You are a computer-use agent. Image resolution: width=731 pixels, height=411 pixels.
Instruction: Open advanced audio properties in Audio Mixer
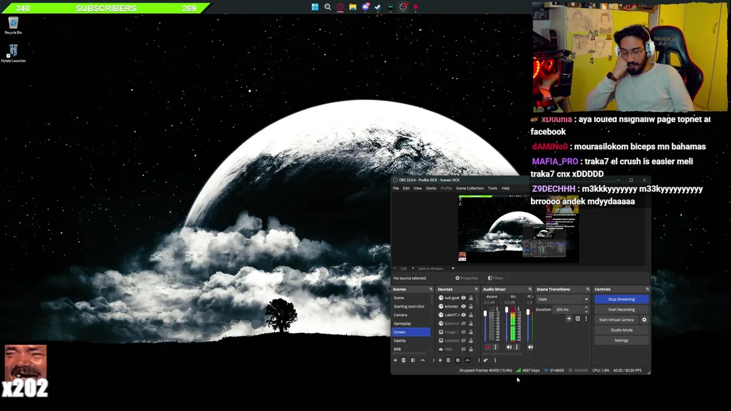tap(485, 360)
